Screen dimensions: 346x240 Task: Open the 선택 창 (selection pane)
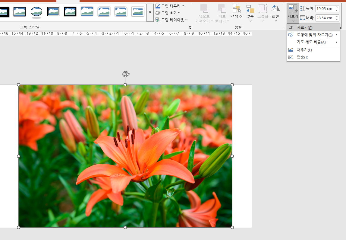237,11
